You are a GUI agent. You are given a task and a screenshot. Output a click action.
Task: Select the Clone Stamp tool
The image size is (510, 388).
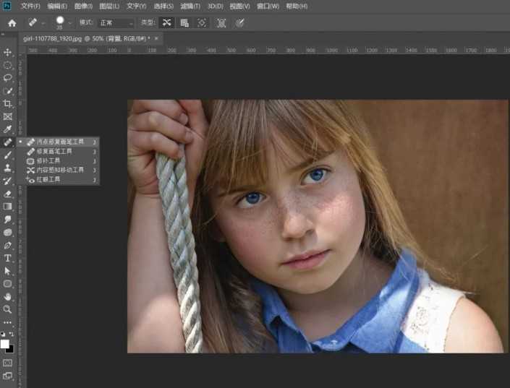(x=8, y=168)
